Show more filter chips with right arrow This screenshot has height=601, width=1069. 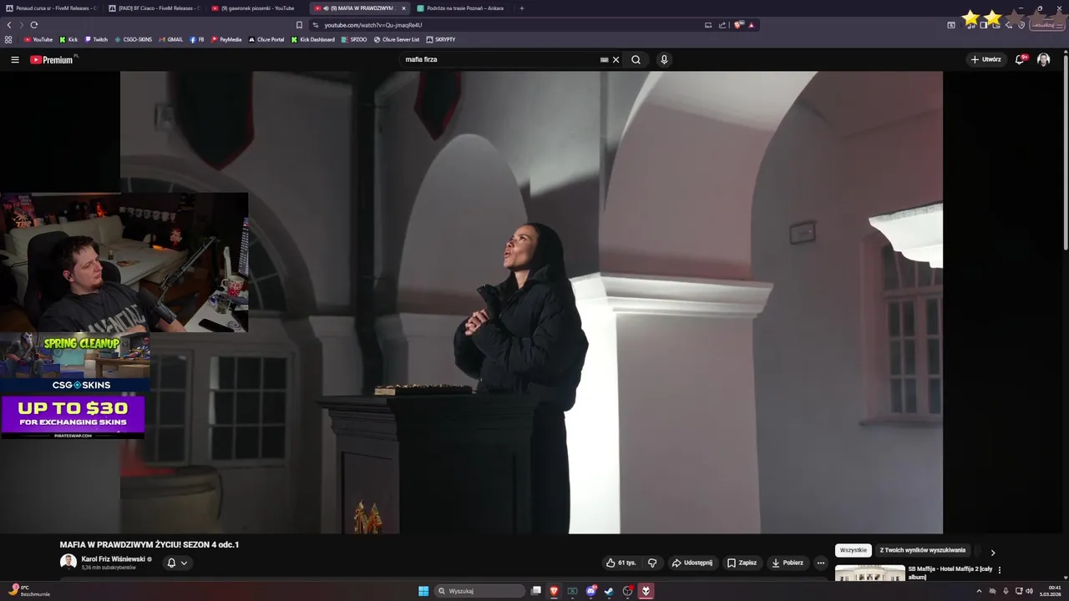992,552
